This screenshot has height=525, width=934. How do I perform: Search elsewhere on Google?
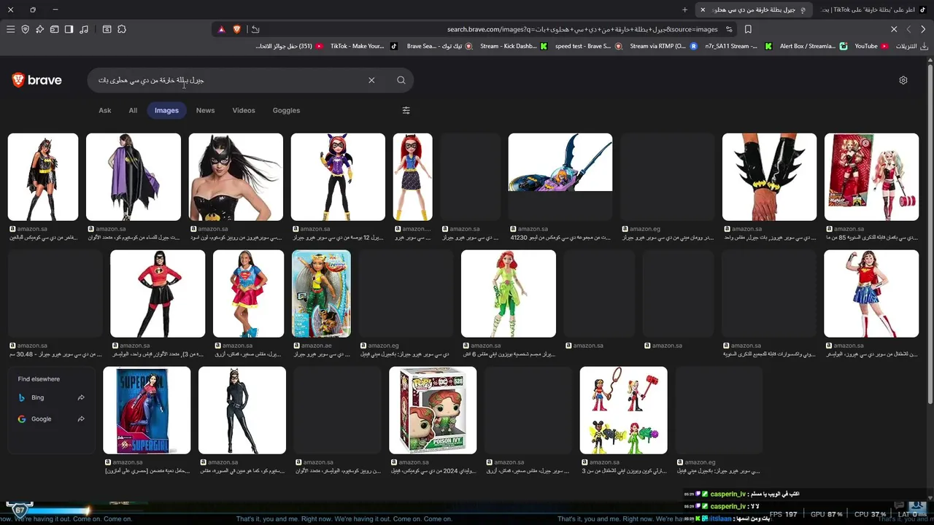pos(51,419)
